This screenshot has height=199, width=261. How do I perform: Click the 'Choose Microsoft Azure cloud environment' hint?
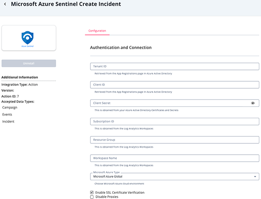point(119,184)
